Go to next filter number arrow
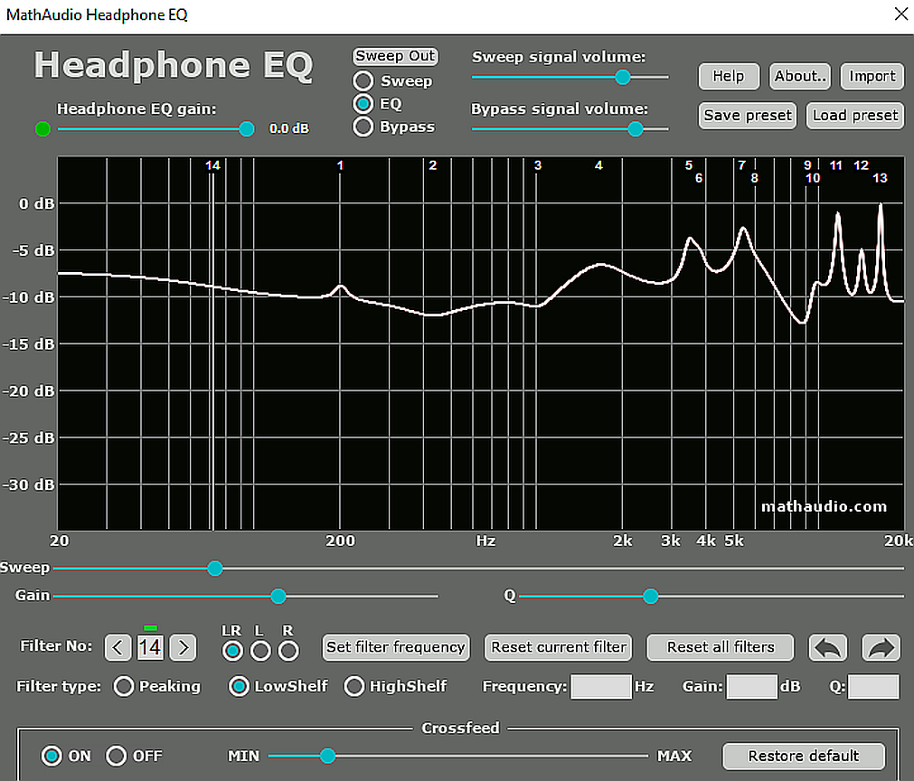The width and height of the screenshot is (914, 781). pyautogui.click(x=183, y=647)
